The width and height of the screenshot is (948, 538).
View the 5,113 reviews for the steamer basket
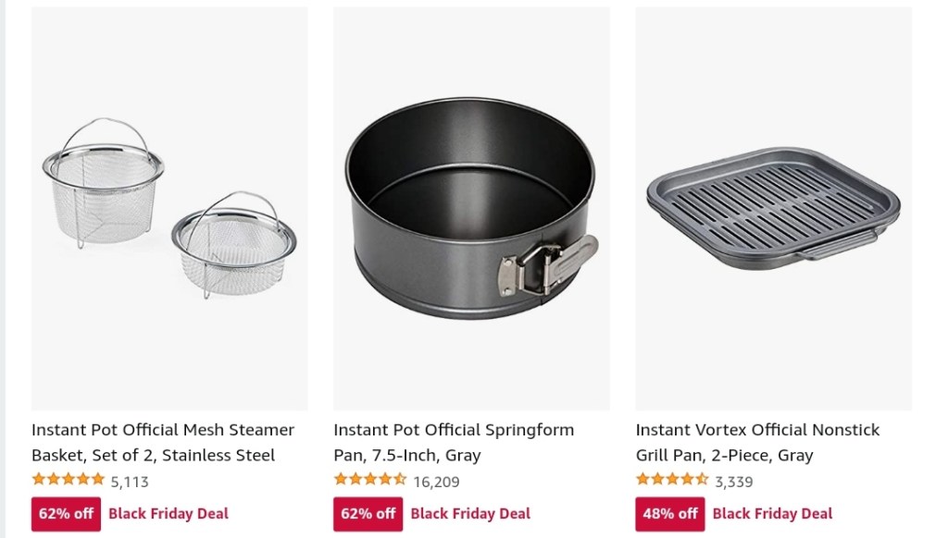pyautogui.click(x=130, y=482)
